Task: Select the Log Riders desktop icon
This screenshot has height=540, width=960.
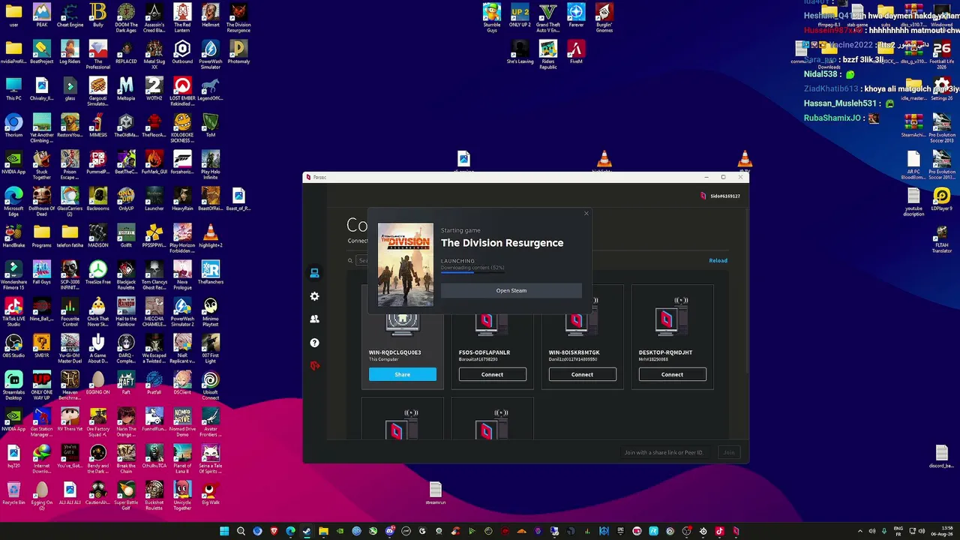Action: coord(70,53)
